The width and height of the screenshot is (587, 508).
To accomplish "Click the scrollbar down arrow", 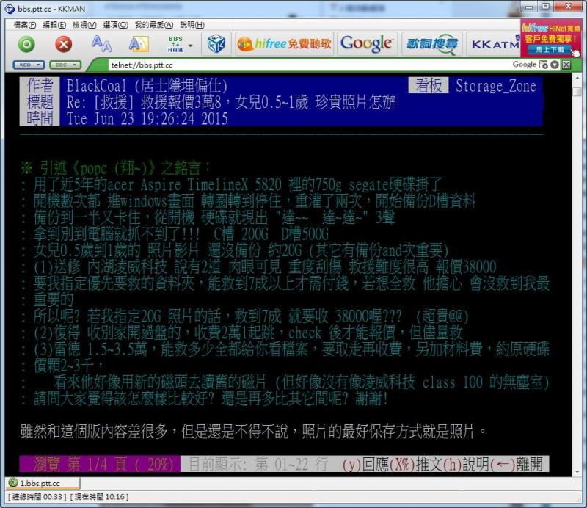I will click(x=577, y=471).
